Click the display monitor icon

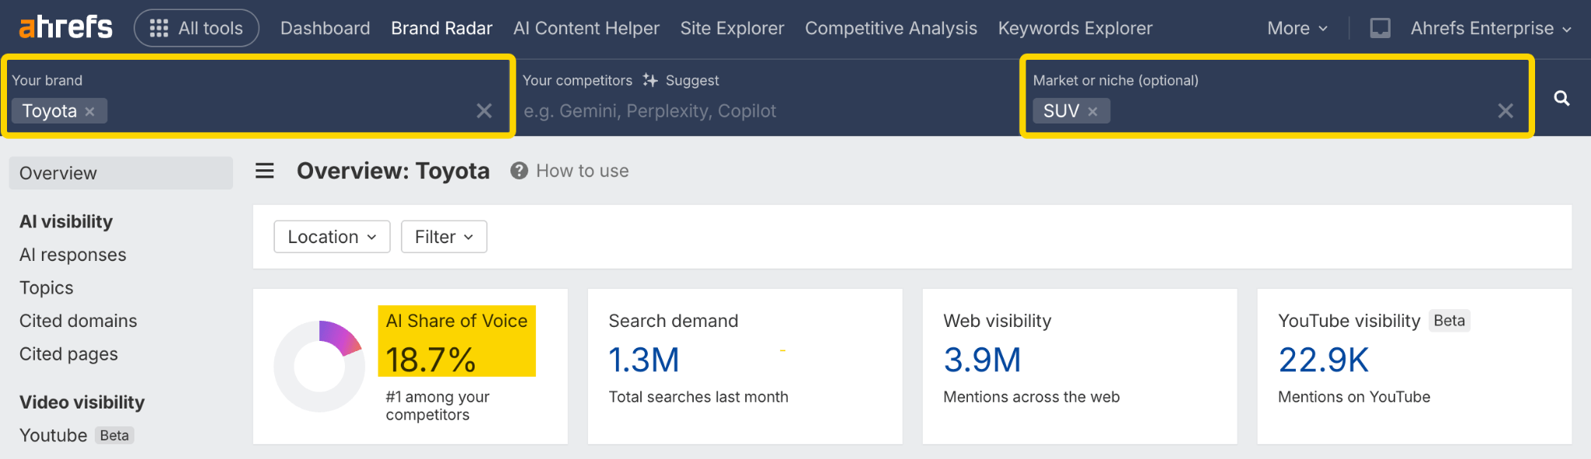[1380, 28]
